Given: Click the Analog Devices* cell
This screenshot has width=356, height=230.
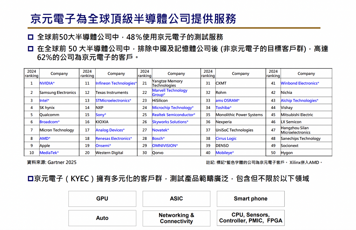Looking at the screenshot, I should pos(116,130).
